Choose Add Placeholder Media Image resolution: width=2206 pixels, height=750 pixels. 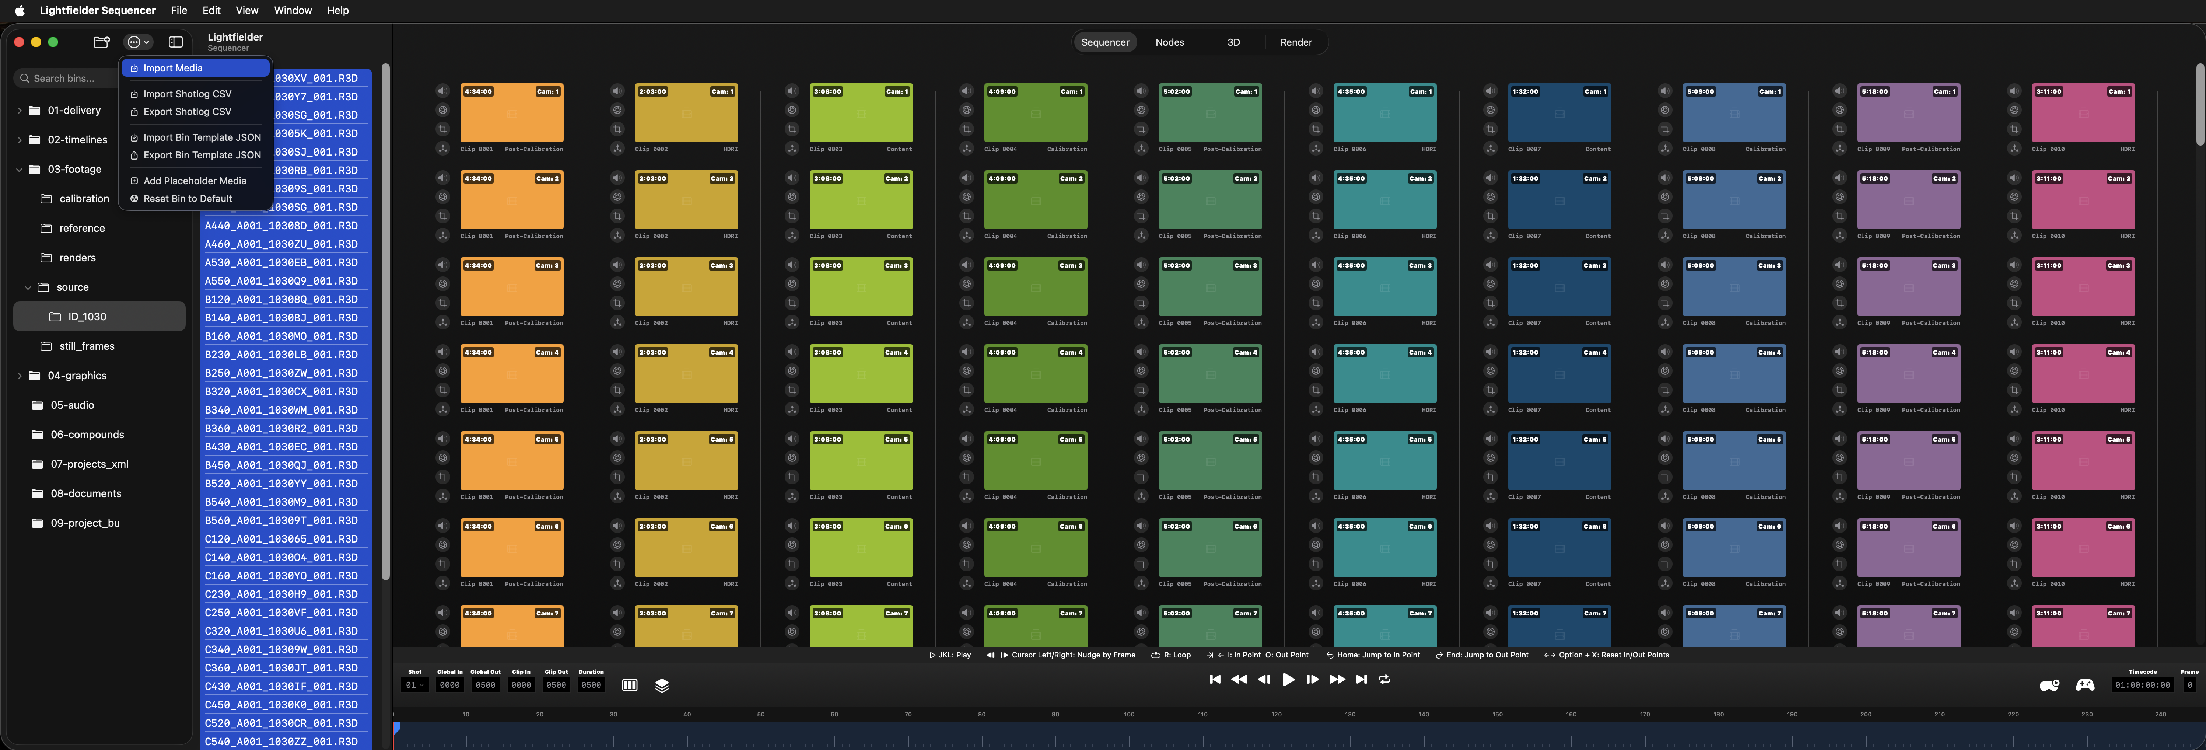click(x=196, y=181)
